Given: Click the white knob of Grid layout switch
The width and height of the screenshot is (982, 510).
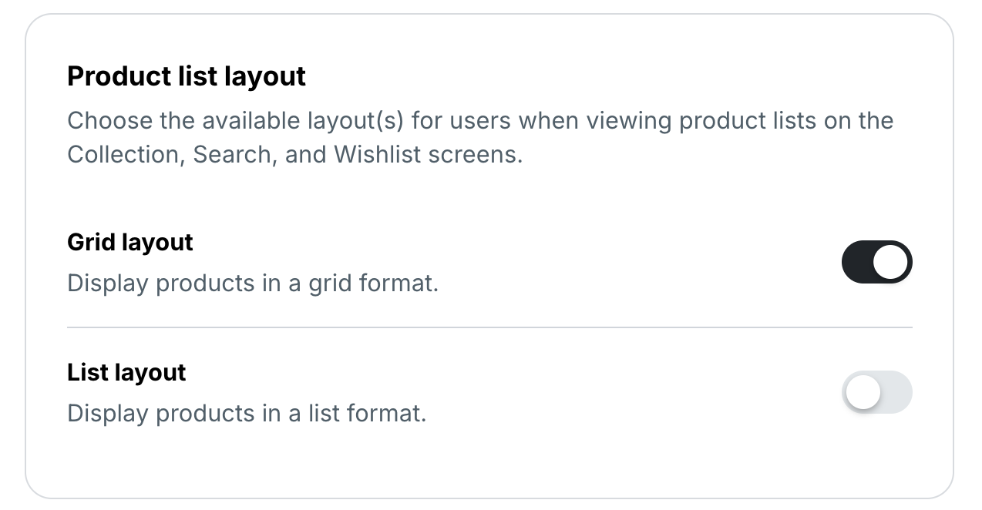Looking at the screenshot, I should click(890, 262).
